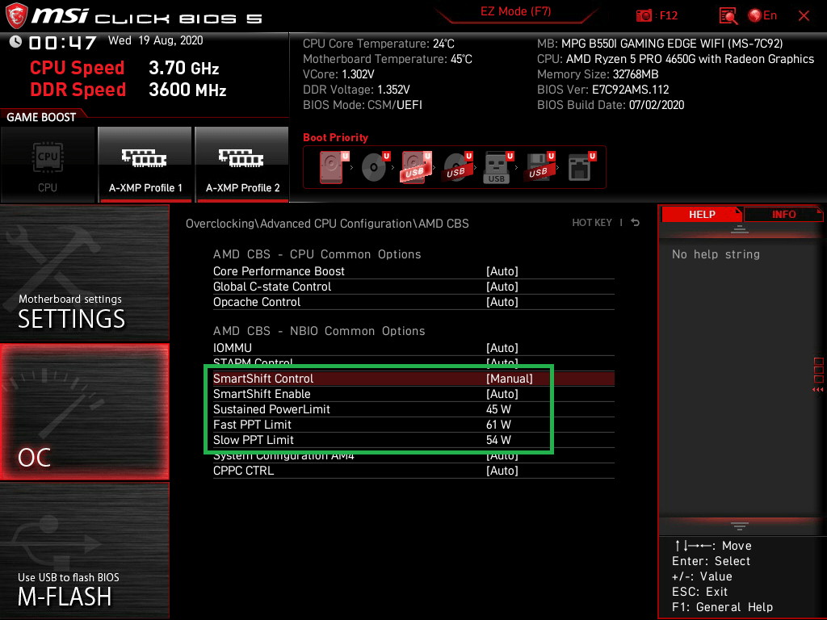Select the Opcache Control row label
827x620 pixels.
(x=257, y=302)
